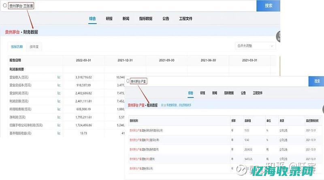
Task: Select 综合 tab in 三张表 search window
Action: pyautogui.click(x=92, y=19)
